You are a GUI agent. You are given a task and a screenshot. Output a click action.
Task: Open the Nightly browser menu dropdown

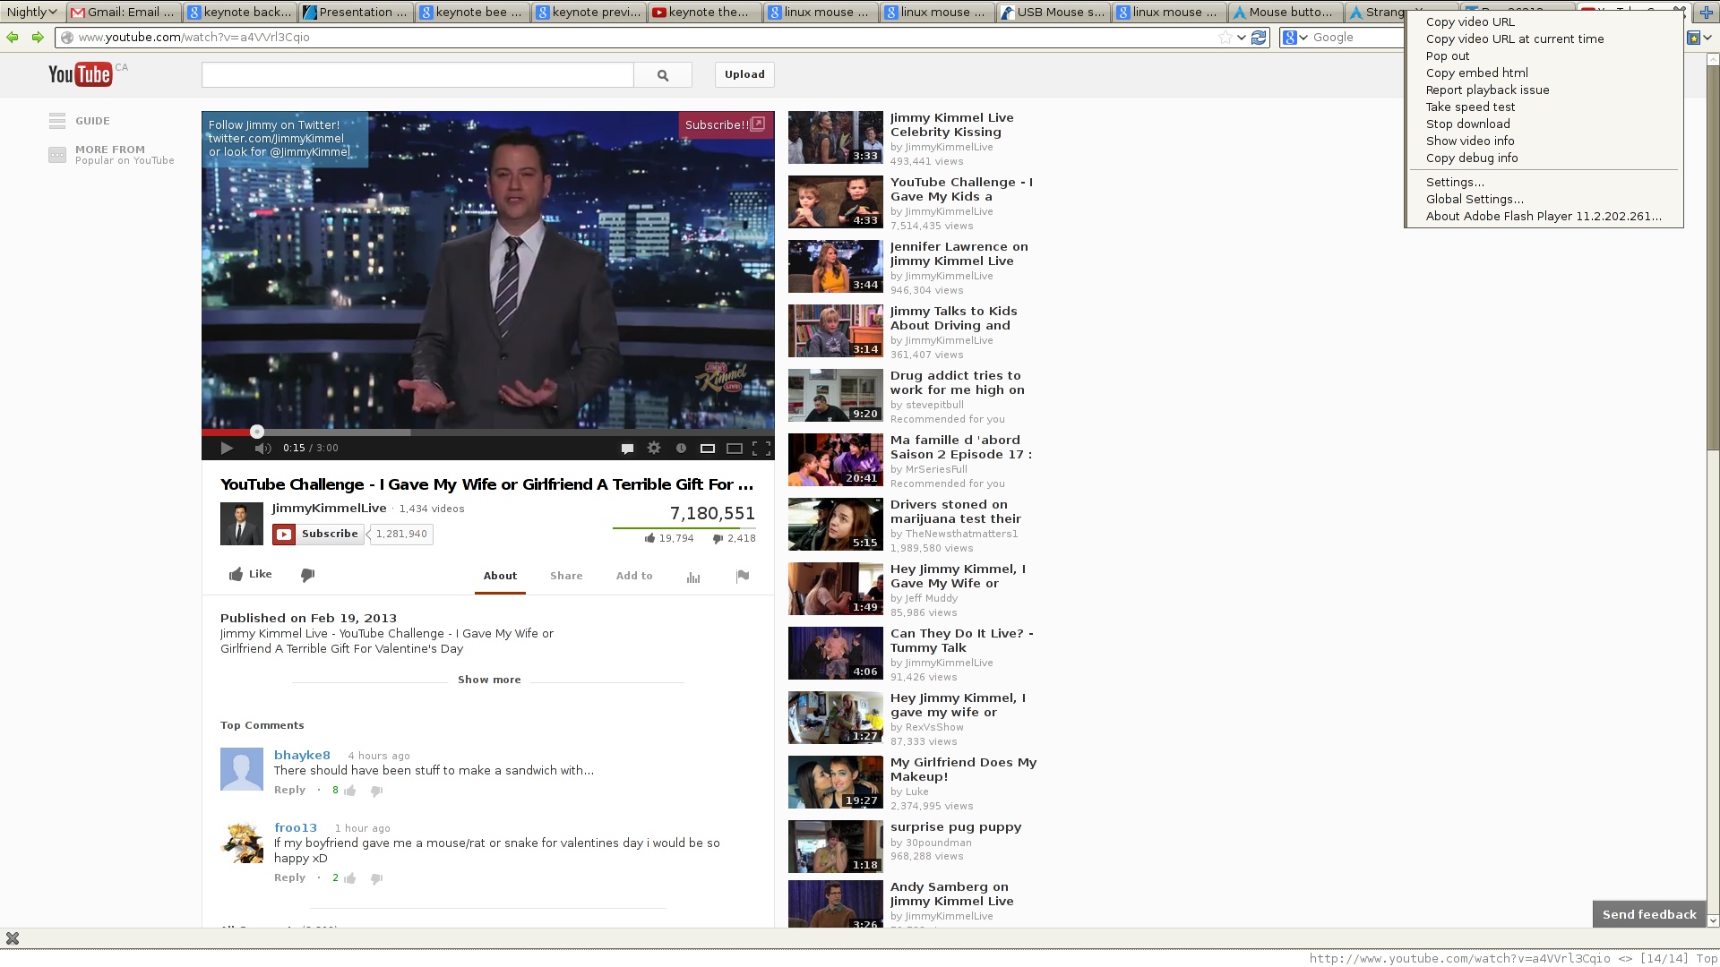click(32, 12)
